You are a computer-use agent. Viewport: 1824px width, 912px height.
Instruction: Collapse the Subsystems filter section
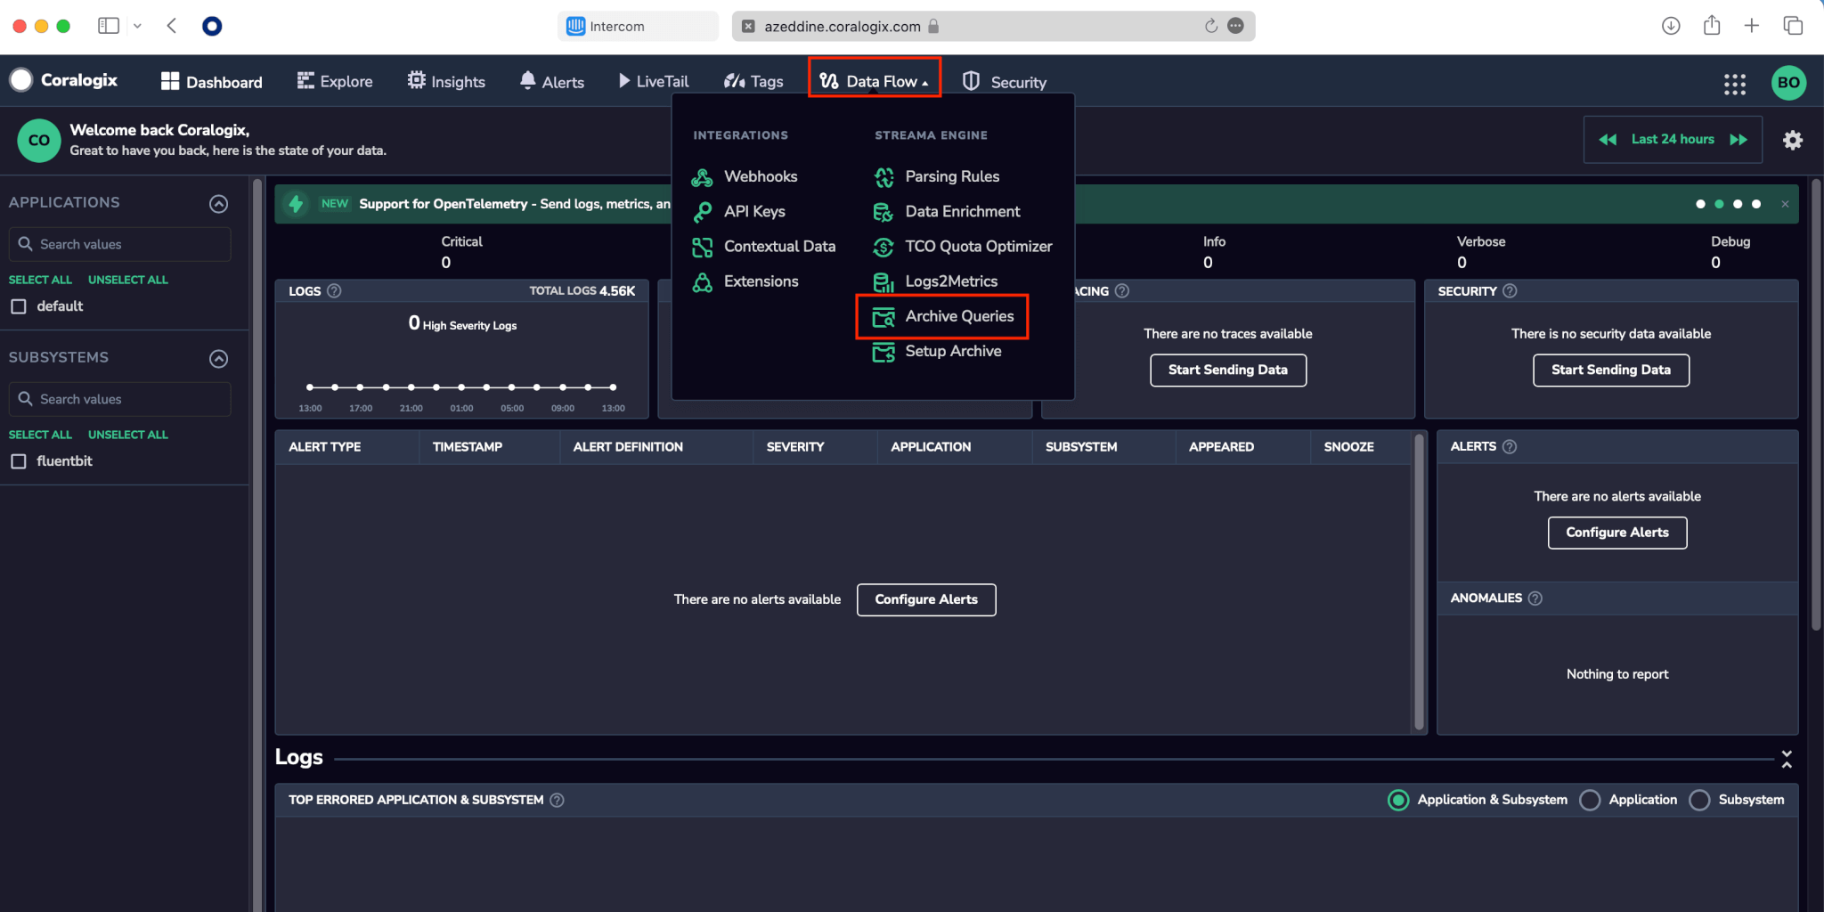(218, 359)
